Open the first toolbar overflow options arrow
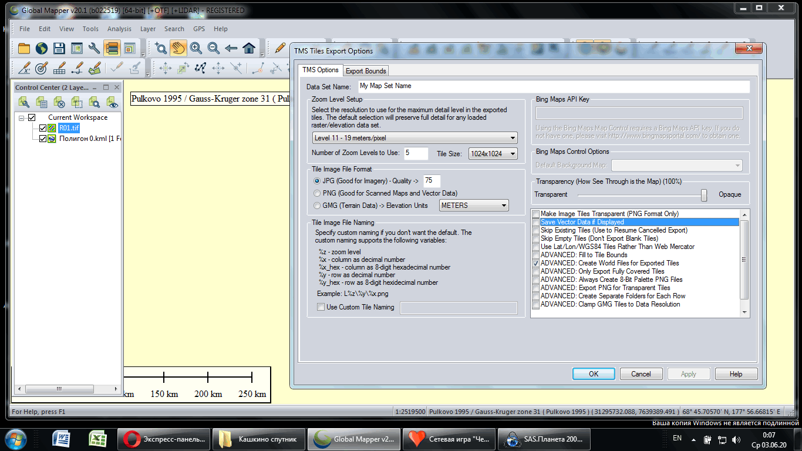 (143, 54)
